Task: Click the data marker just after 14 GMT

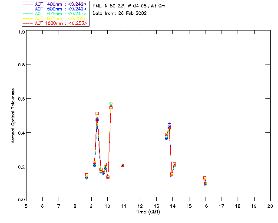Action: [x=174, y=164]
